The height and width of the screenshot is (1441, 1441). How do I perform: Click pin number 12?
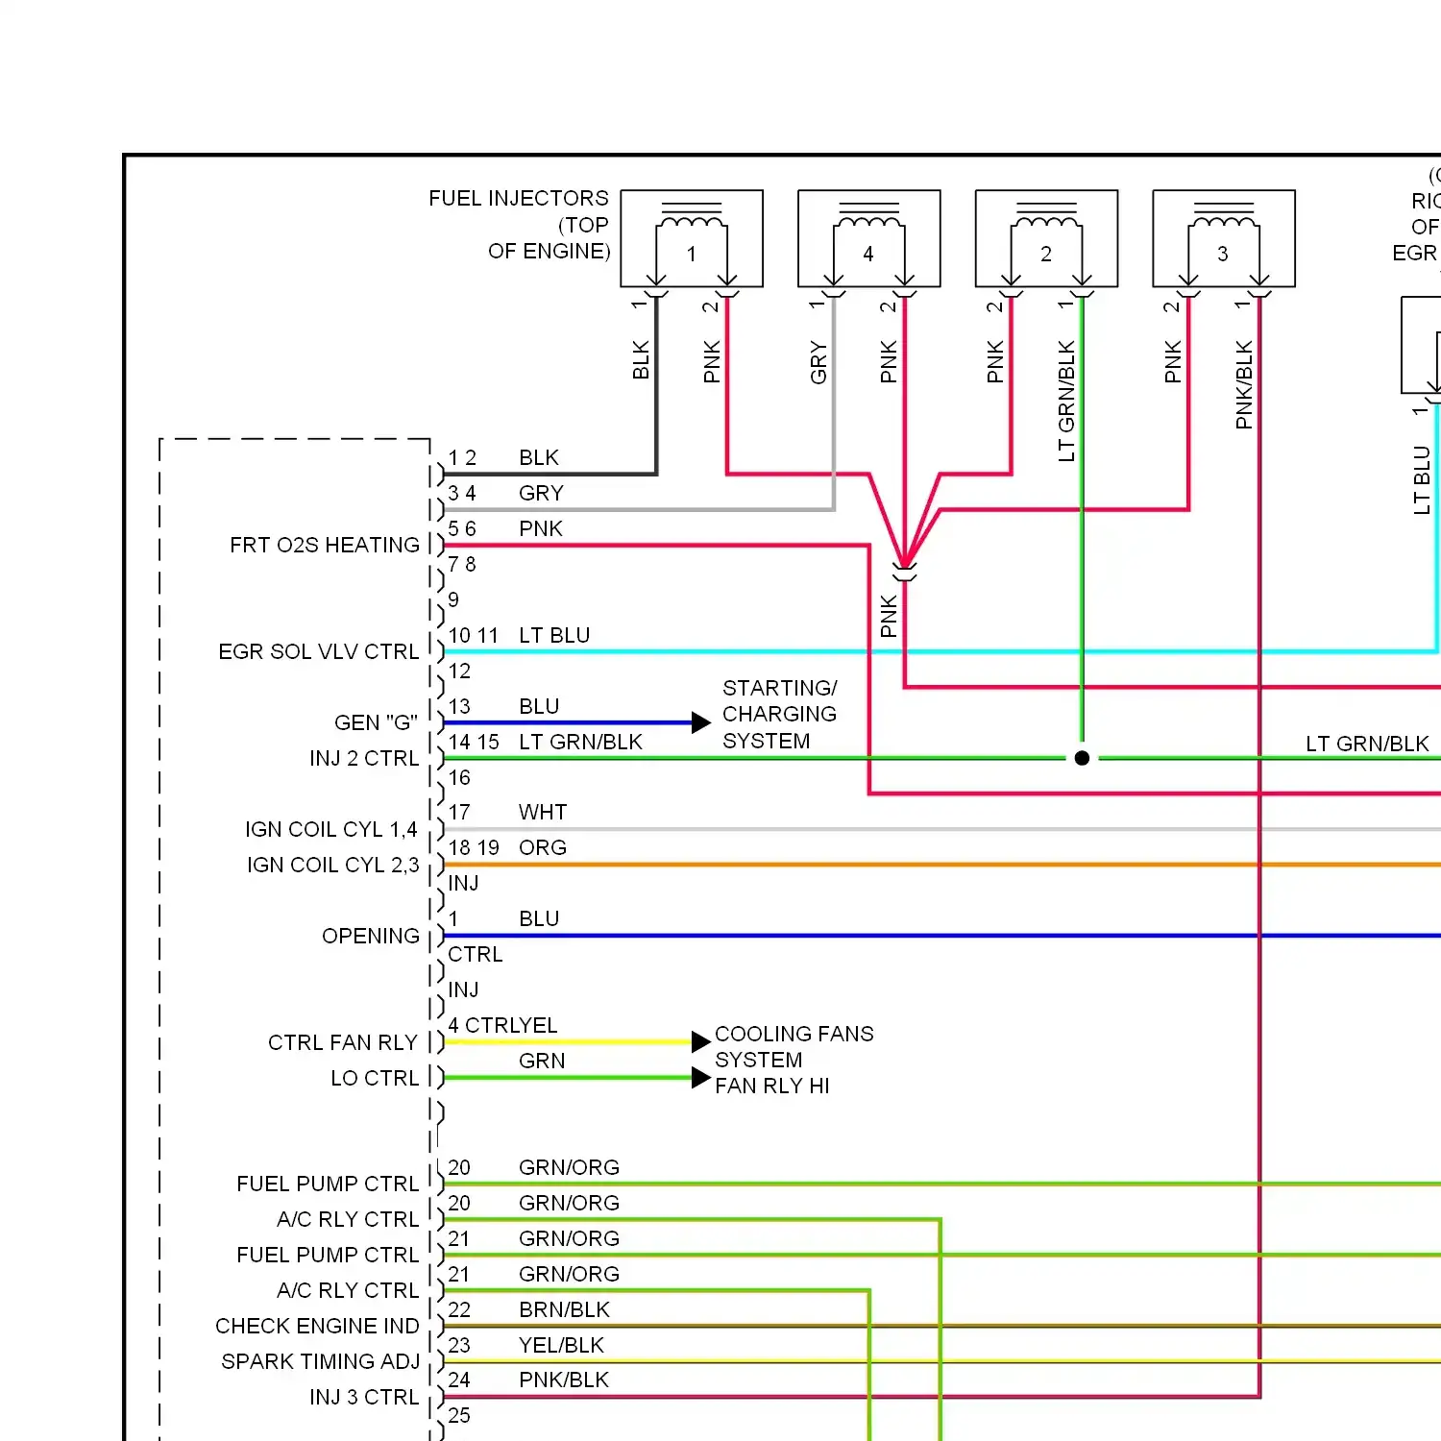click(x=460, y=672)
